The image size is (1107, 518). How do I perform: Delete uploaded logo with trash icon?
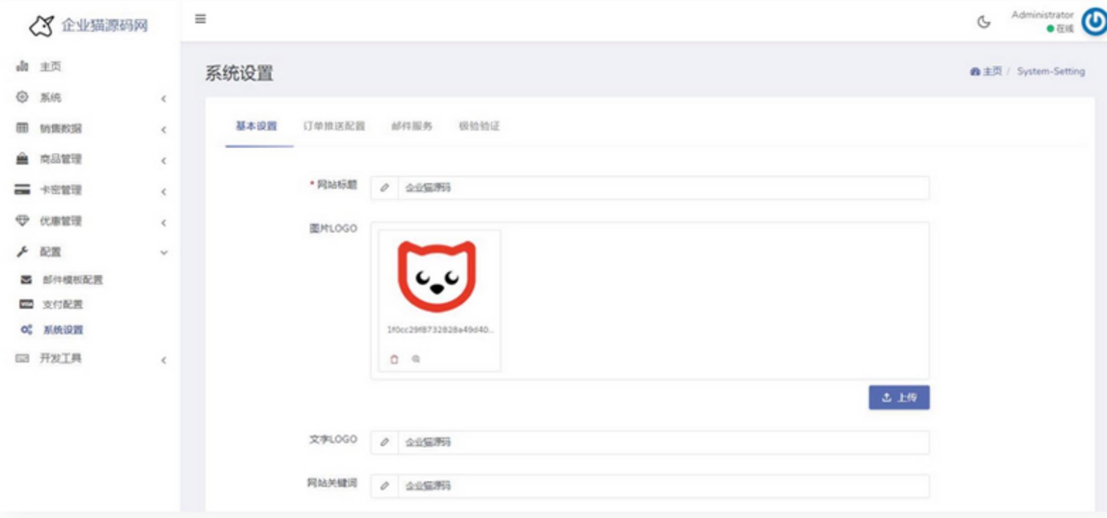click(x=394, y=359)
